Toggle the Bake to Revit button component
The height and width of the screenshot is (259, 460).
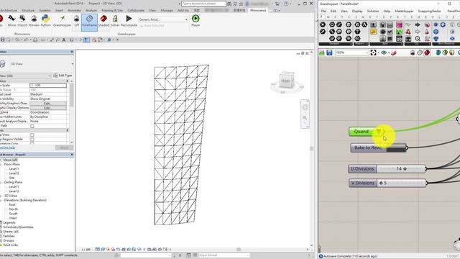[379, 147]
